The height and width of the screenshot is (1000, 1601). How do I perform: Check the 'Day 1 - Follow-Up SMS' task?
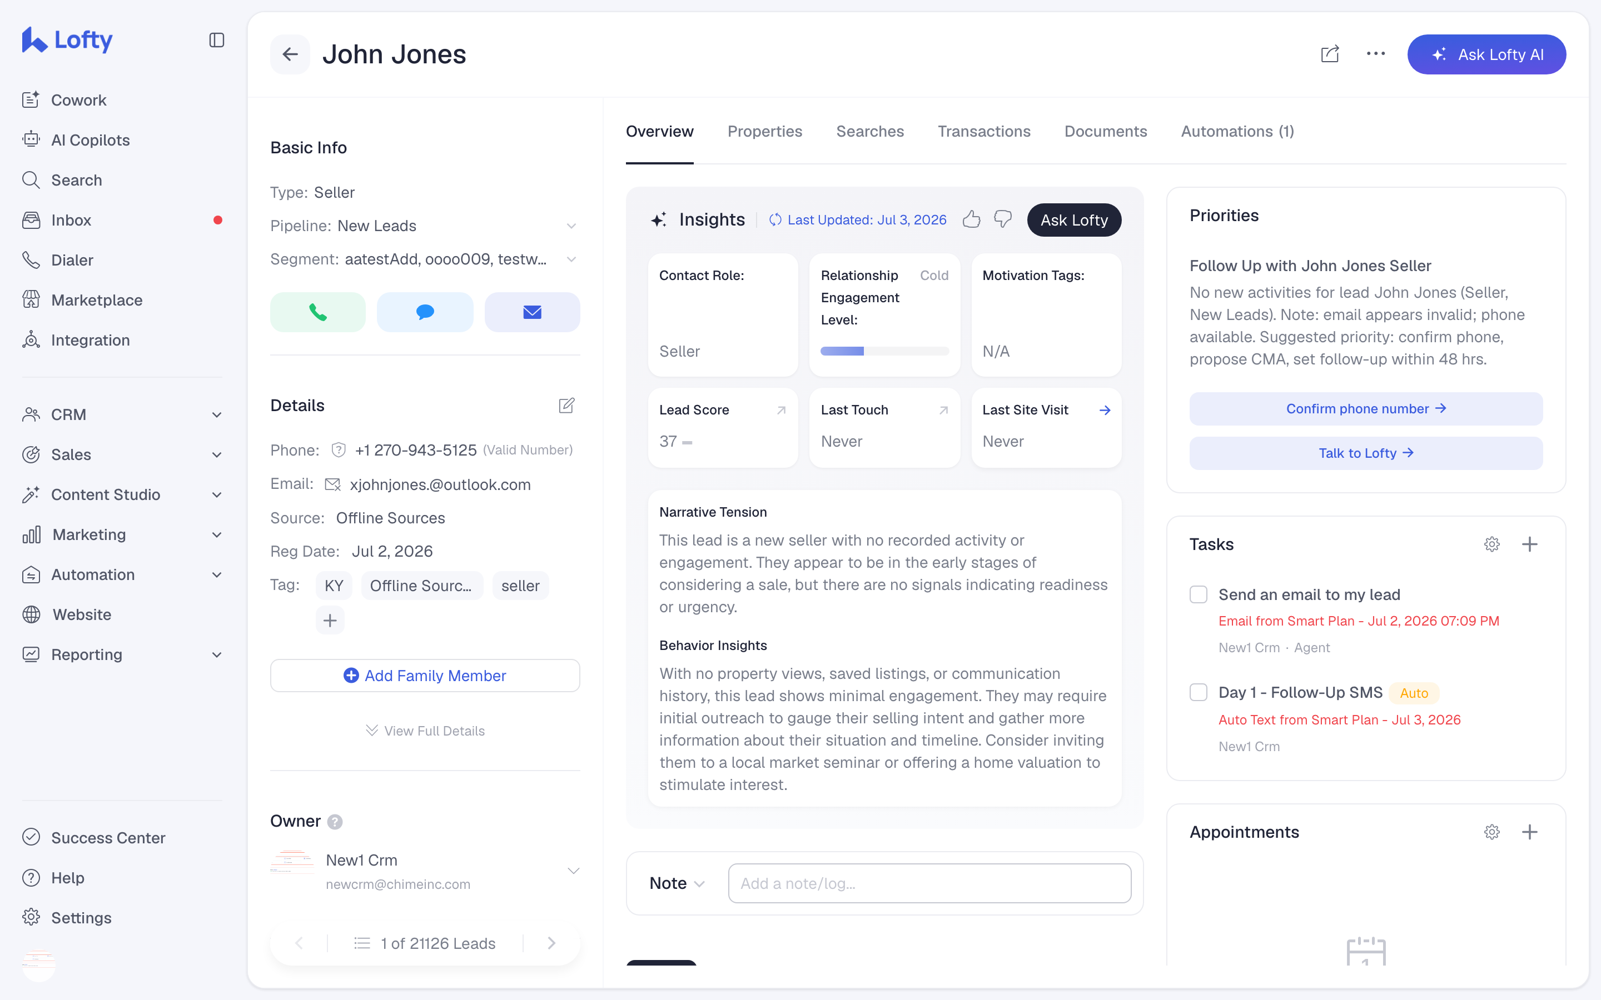[x=1198, y=692]
